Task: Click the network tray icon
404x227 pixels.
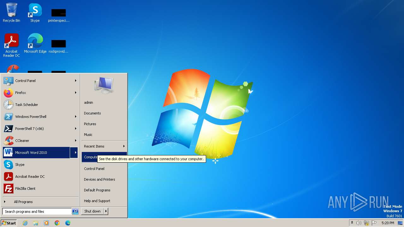Action: pos(366,223)
